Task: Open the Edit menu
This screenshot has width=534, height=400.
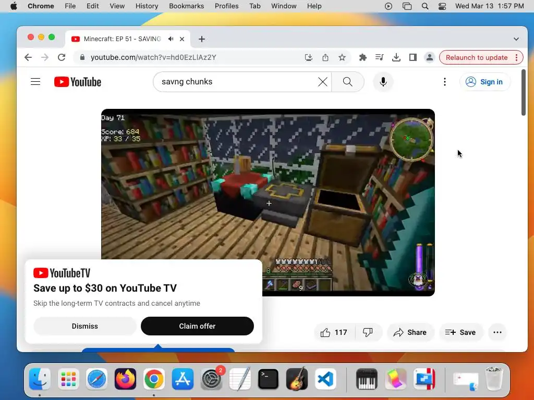Action: coord(92,6)
